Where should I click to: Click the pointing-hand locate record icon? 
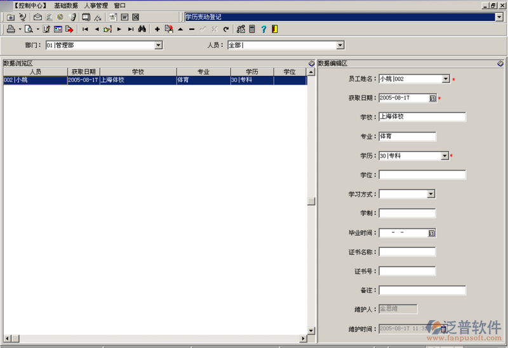point(107,29)
